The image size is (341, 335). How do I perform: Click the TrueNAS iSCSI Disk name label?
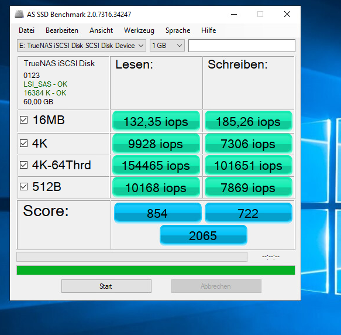[x=59, y=63]
